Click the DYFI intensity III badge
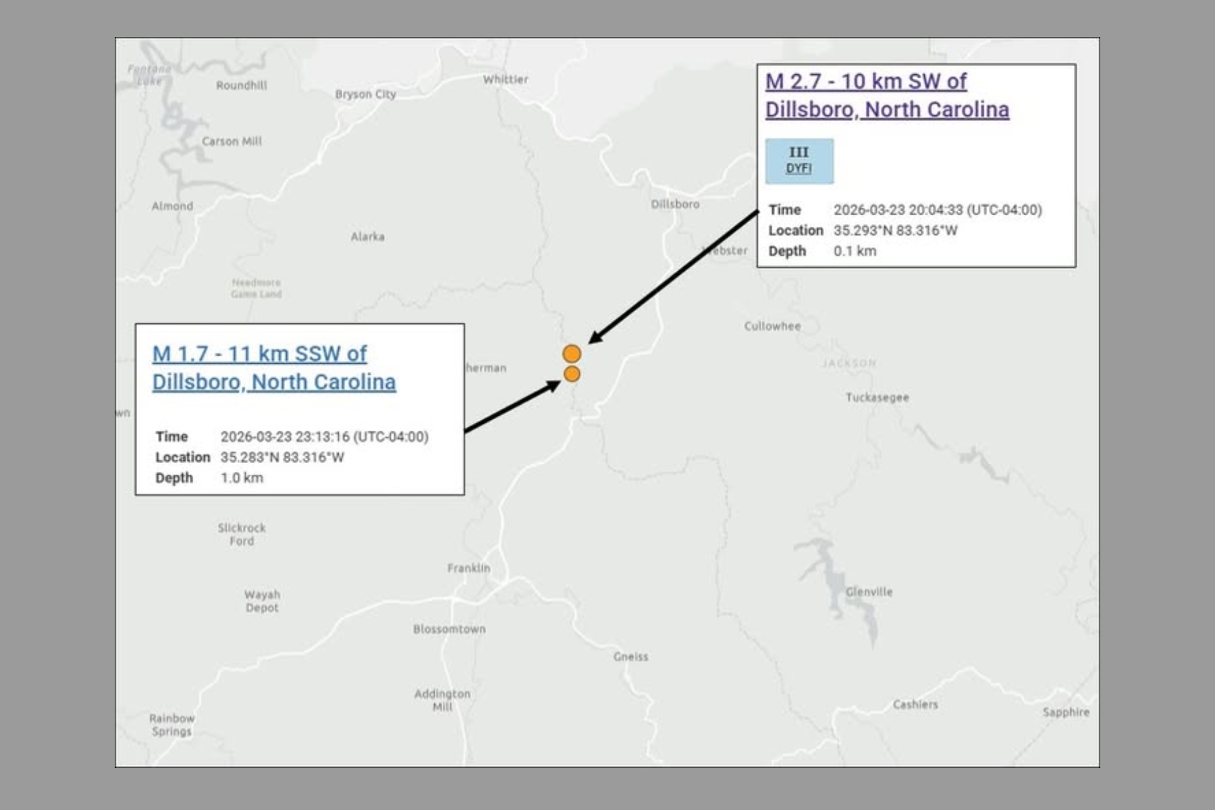The height and width of the screenshot is (810, 1215). (x=799, y=161)
